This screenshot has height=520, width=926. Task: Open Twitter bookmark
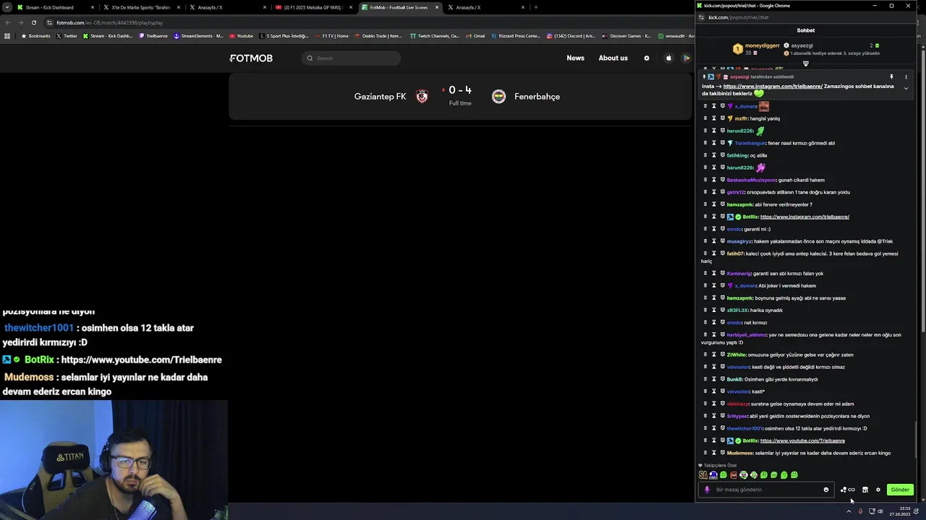[67, 36]
